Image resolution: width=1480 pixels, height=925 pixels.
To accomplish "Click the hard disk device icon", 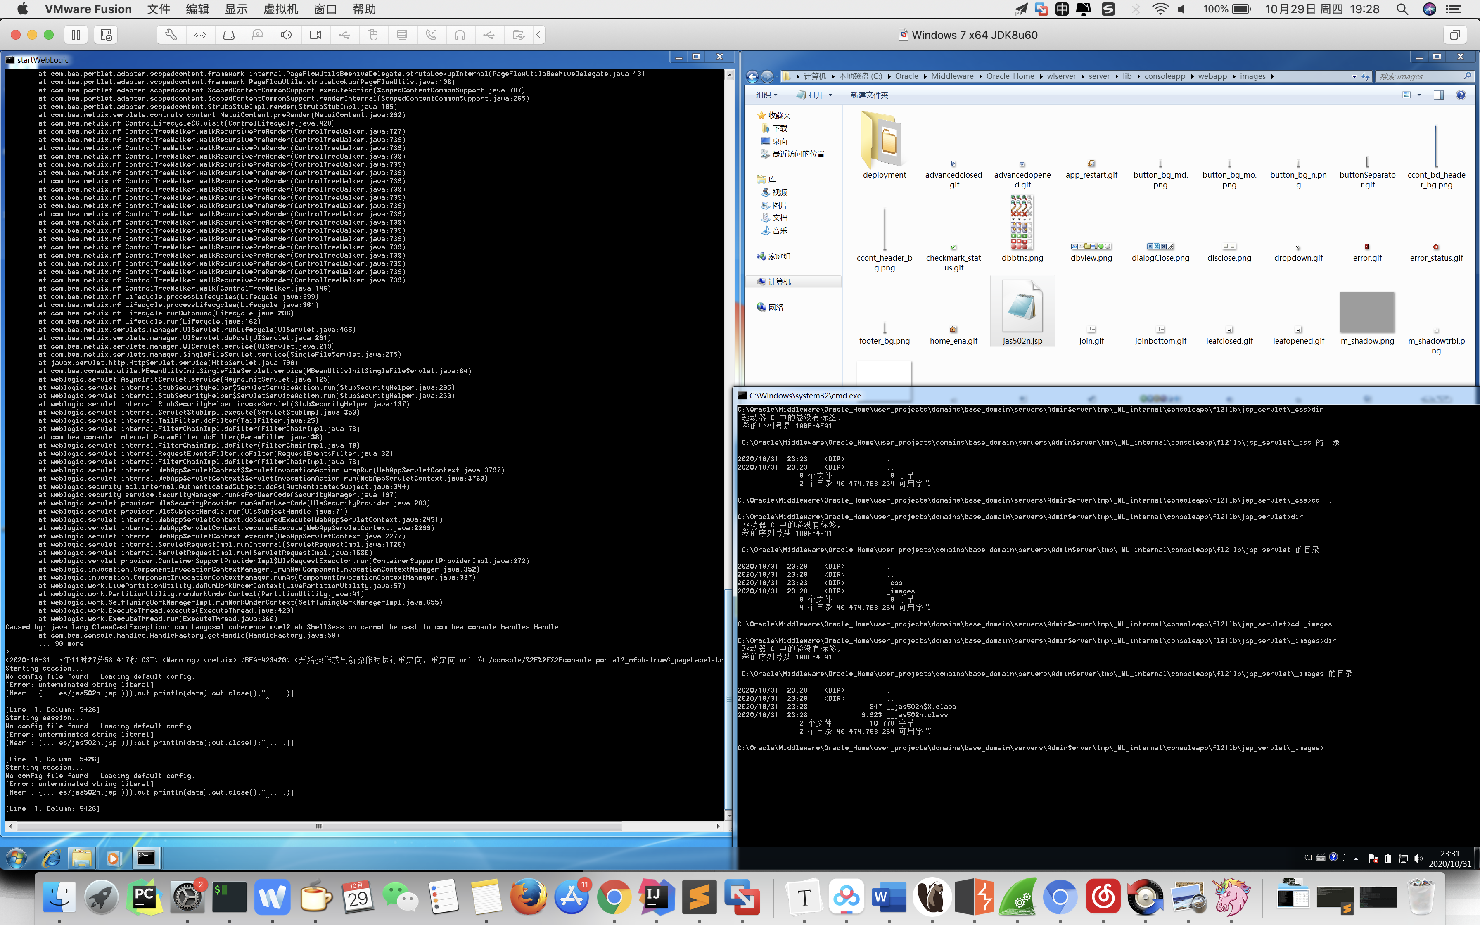I will [229, 35].
